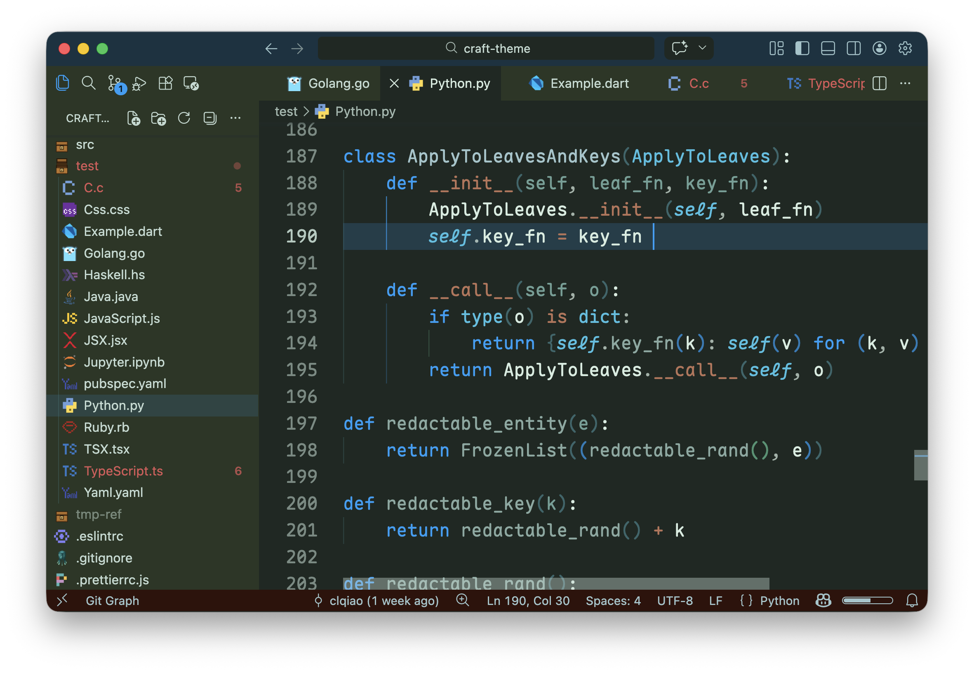Open Source Control view with badge

click(115, 83)
